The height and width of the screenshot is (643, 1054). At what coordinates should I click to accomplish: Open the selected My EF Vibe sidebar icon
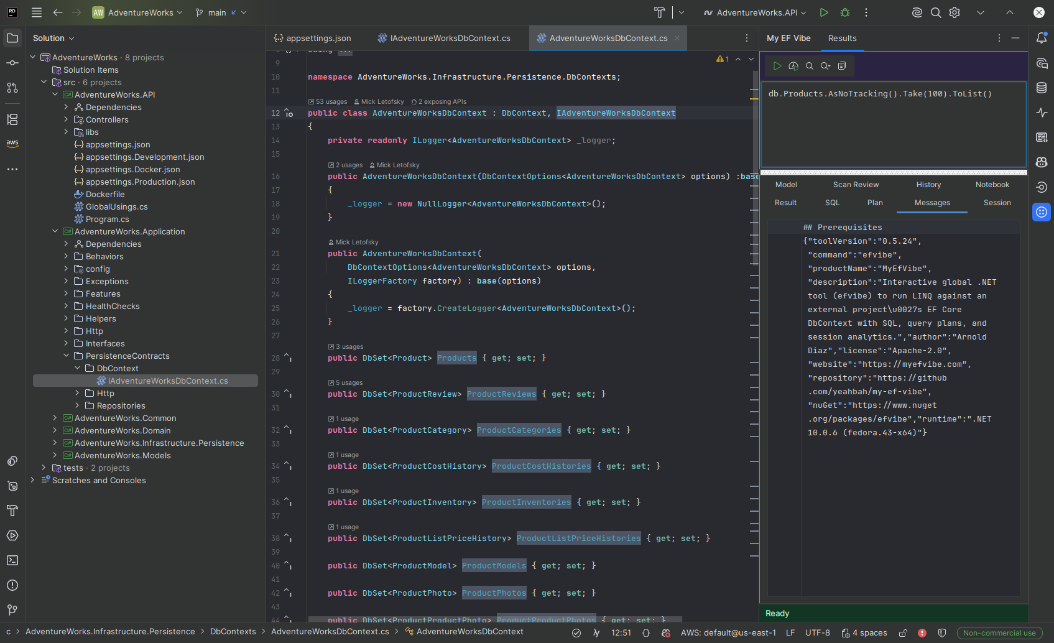point(1042,212)
